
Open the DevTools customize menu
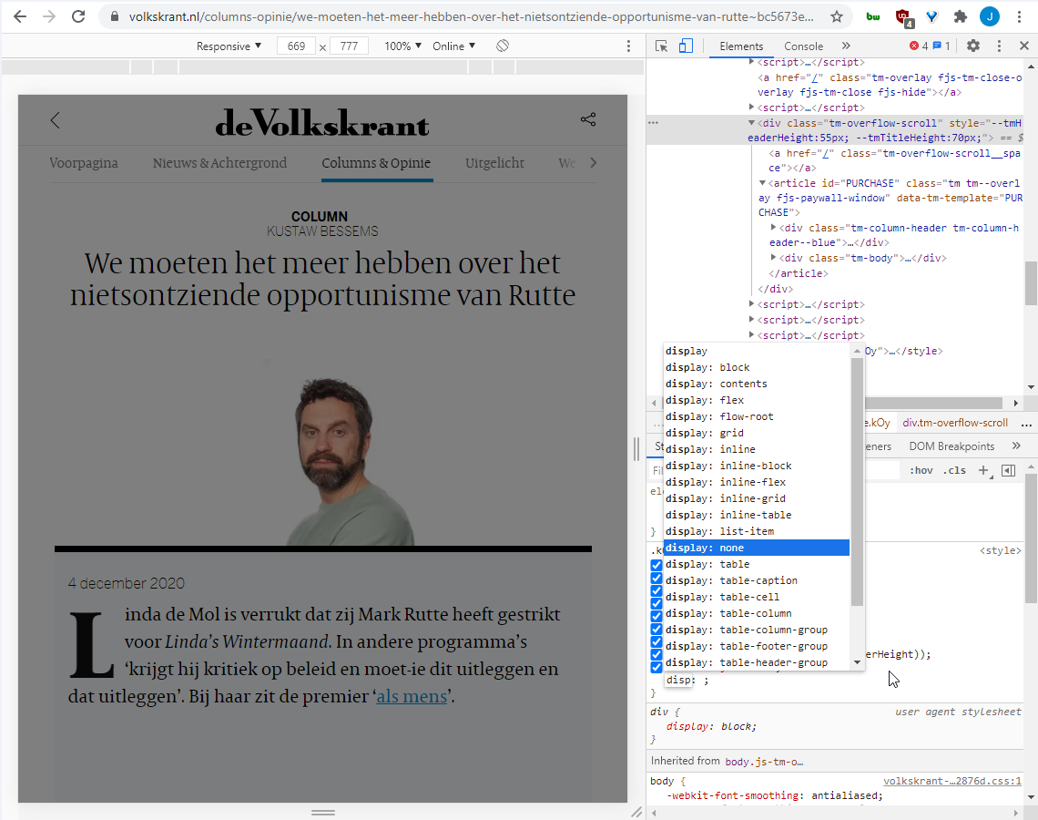click(x=999, y=46)
